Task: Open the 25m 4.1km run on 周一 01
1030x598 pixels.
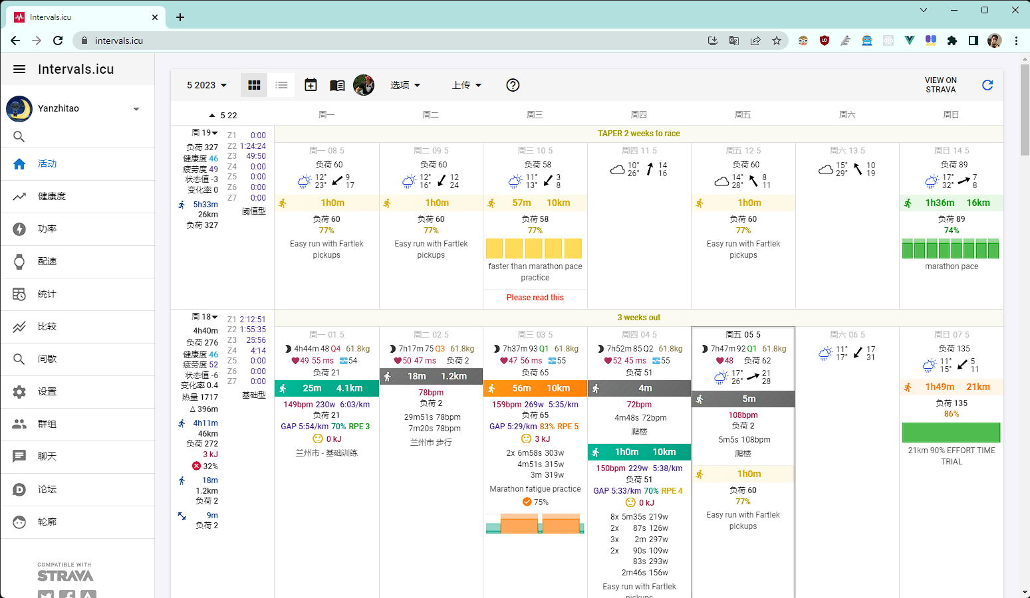Action: tap(326, 388)
